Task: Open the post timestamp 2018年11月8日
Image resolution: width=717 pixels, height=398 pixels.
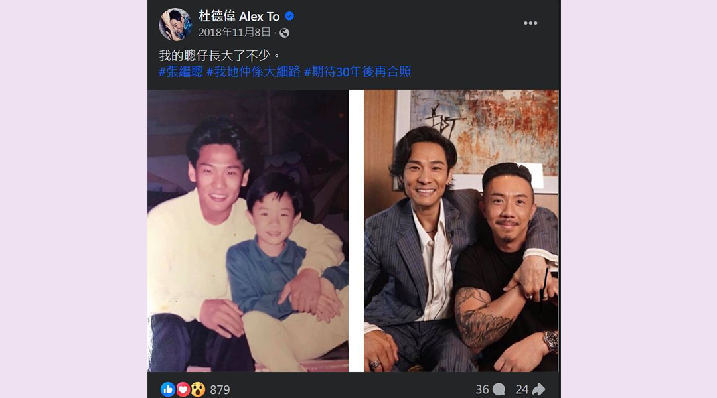Action: 234,33
